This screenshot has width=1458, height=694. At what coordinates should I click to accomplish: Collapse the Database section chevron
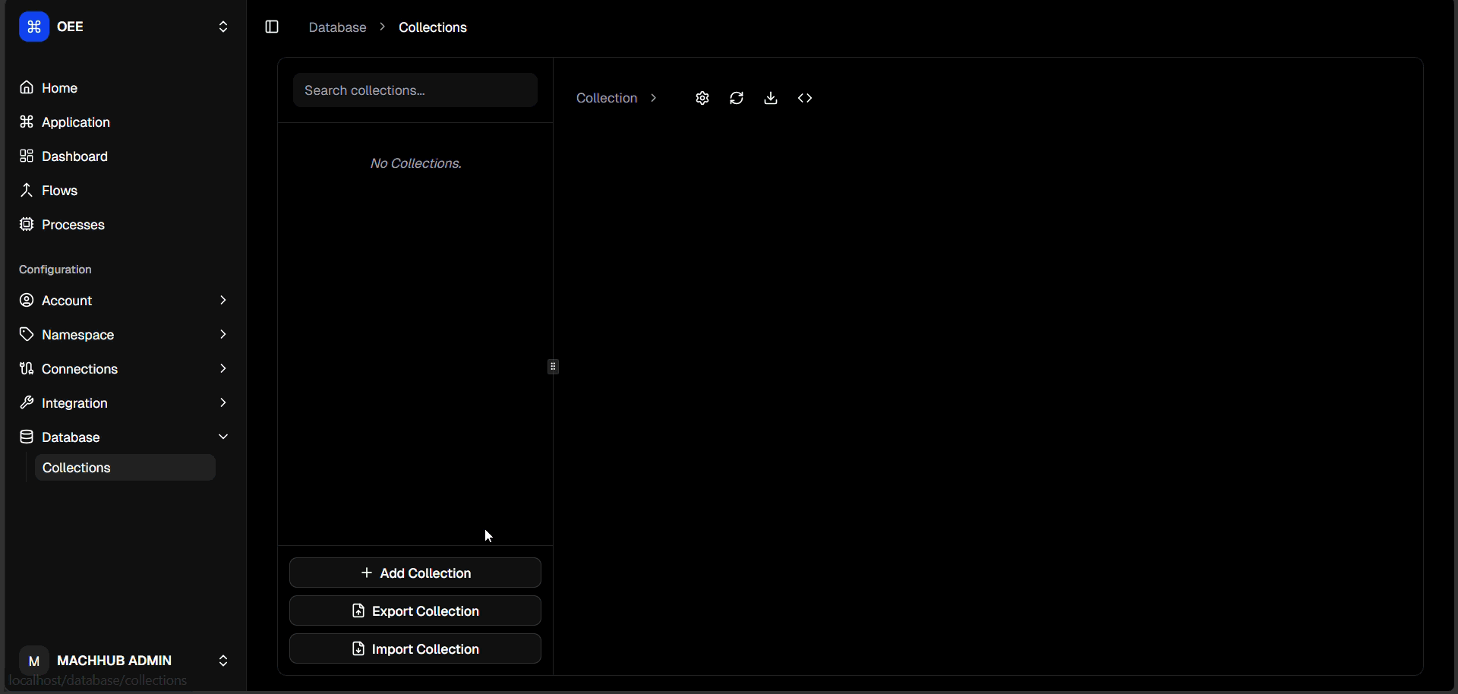coord(223,437)
